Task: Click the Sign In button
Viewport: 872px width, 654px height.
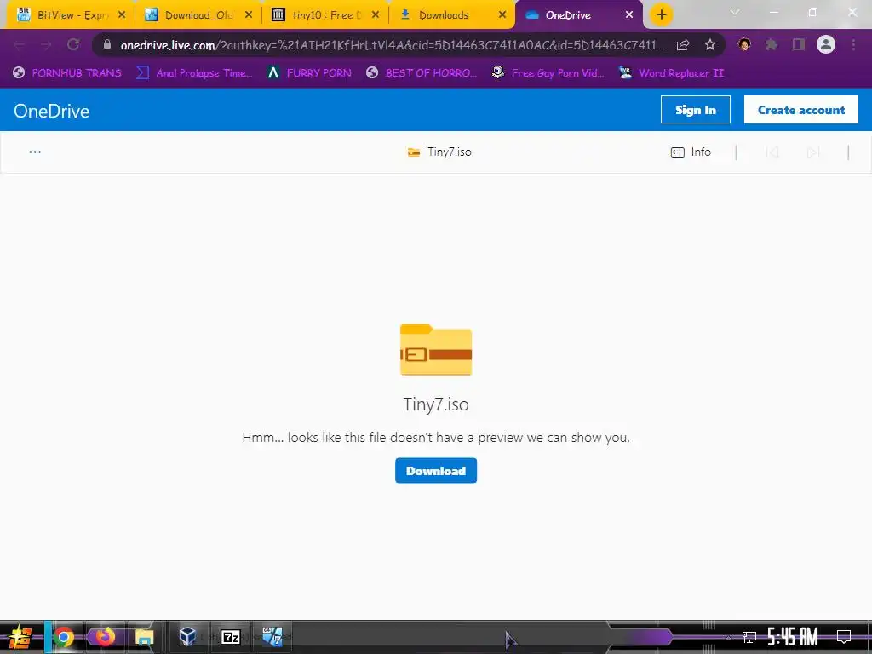Action: 695,110
